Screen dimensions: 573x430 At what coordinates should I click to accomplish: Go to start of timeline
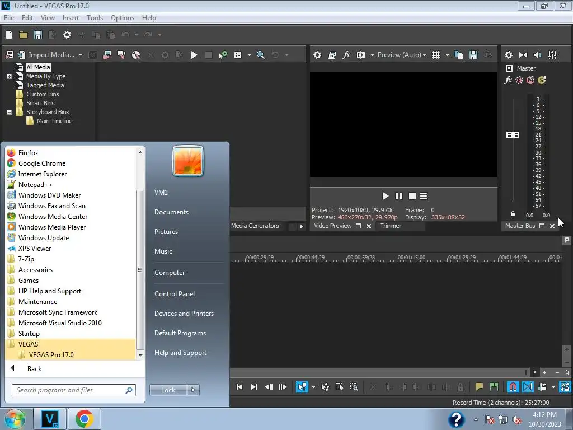point(239,387)
